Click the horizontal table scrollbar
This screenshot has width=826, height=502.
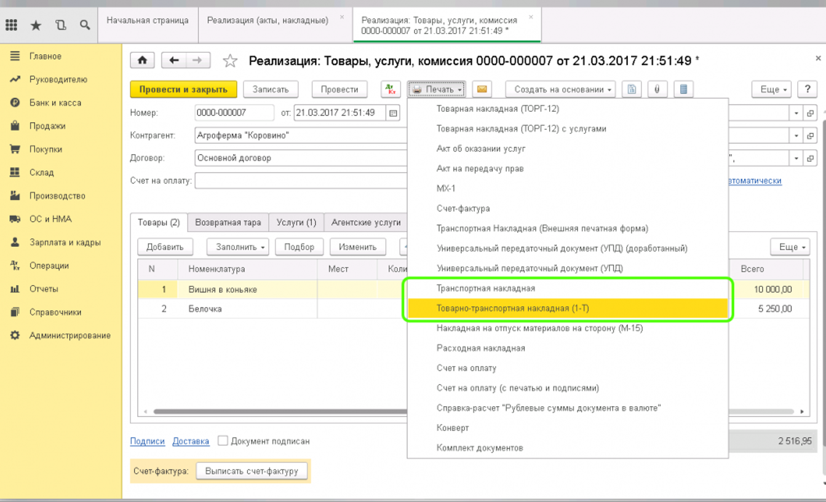click(277, 412)
